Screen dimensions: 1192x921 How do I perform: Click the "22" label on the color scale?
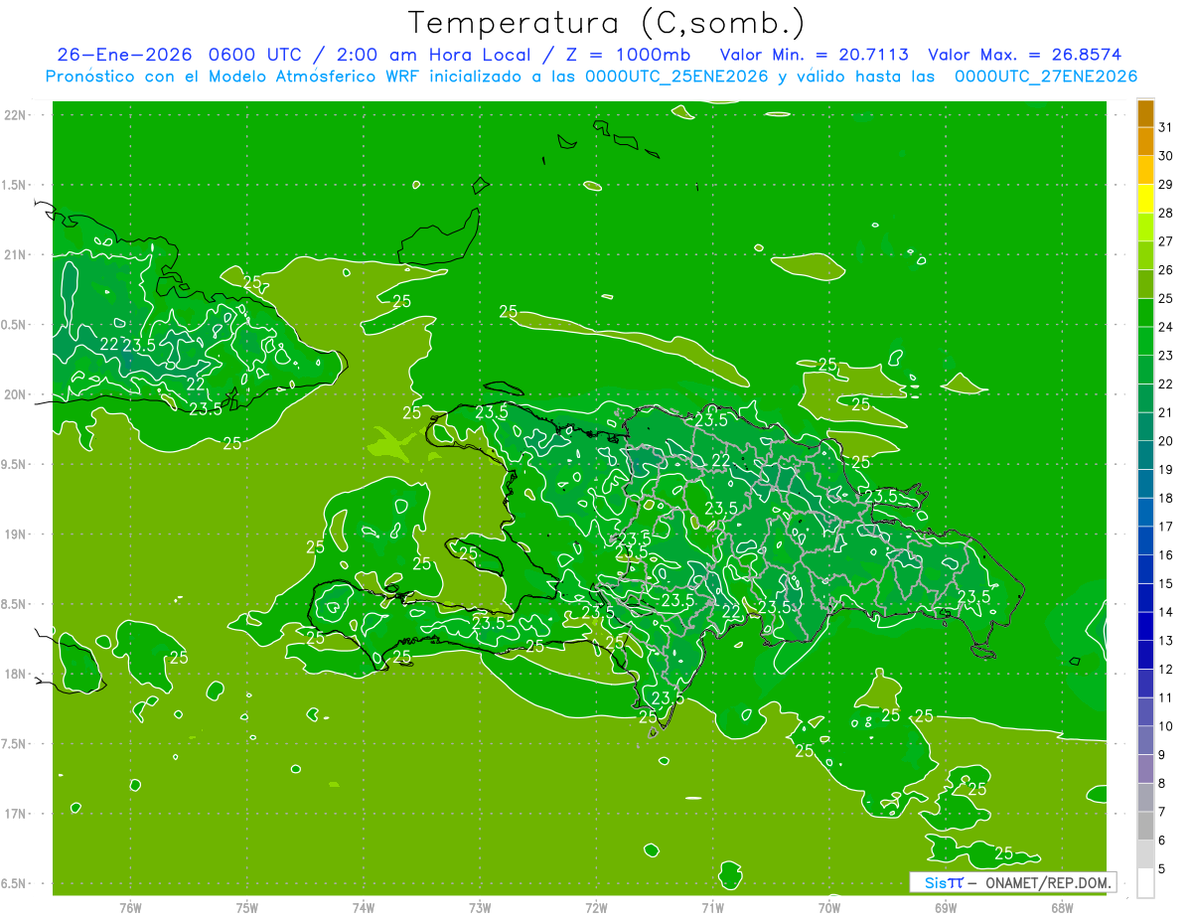(1166, 384)
